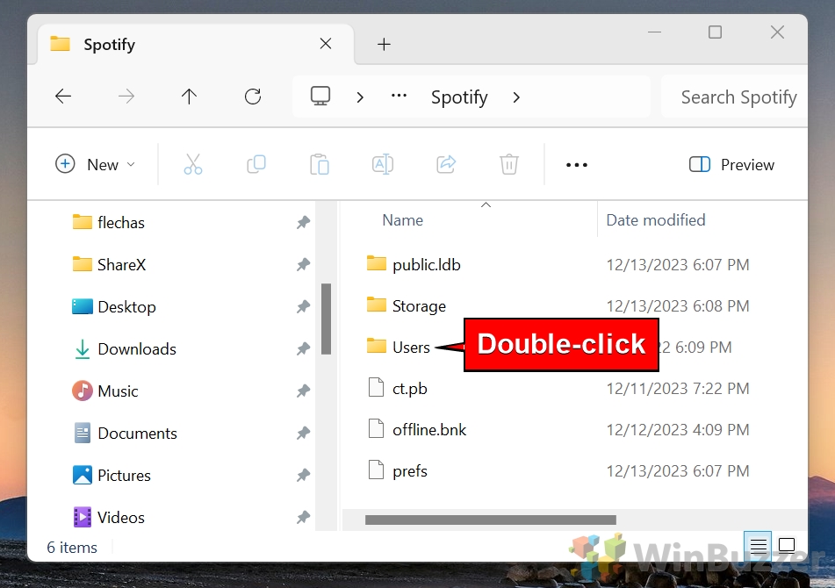This screenshot has width=835, height=588.
Task: Switch to Large icons view
Action: [787, 545]
